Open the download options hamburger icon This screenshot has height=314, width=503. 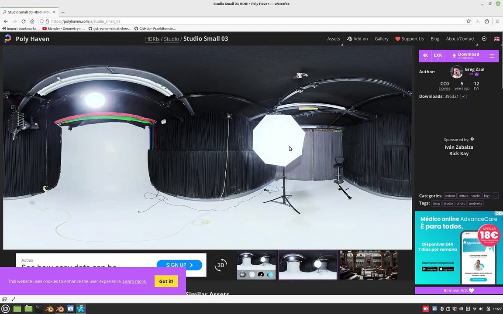[492, 56]
